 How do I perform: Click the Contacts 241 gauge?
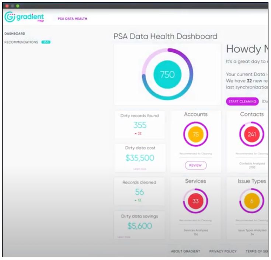point(251,134)
